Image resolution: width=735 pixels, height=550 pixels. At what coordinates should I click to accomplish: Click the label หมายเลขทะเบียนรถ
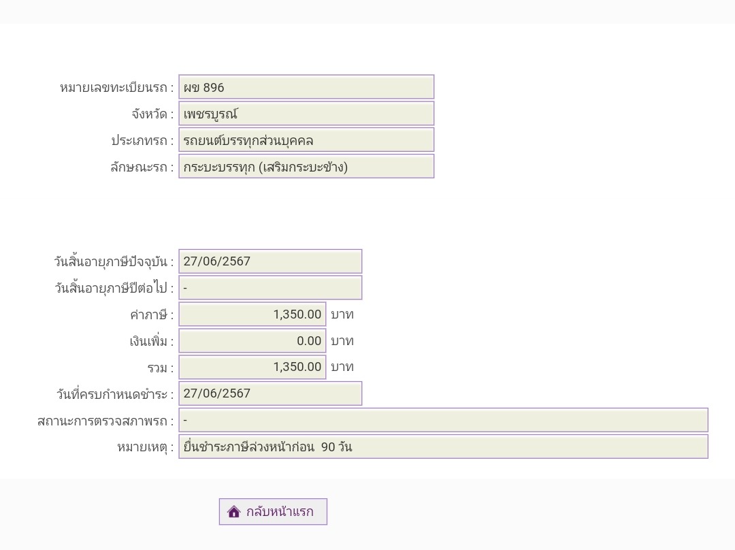[117, 88]
